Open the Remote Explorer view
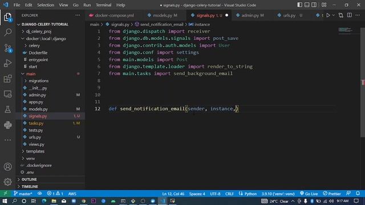 [7, 94]
